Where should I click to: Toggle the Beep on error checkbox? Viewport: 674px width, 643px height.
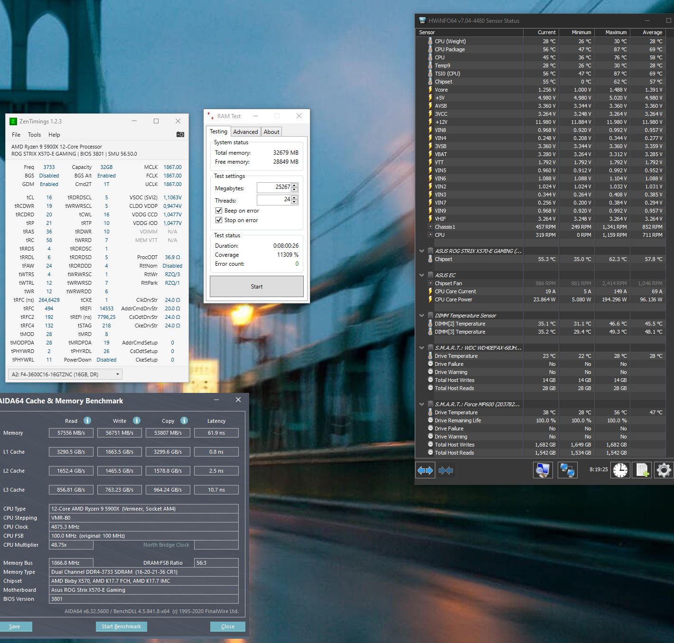click(x=219, y=211)
